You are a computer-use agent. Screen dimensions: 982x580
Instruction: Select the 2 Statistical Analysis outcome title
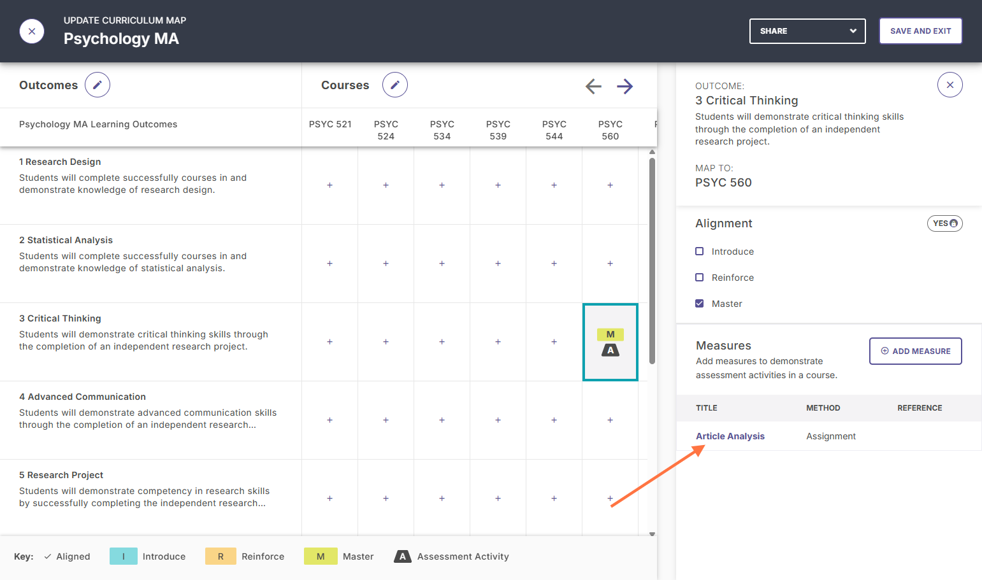(66, 240)
